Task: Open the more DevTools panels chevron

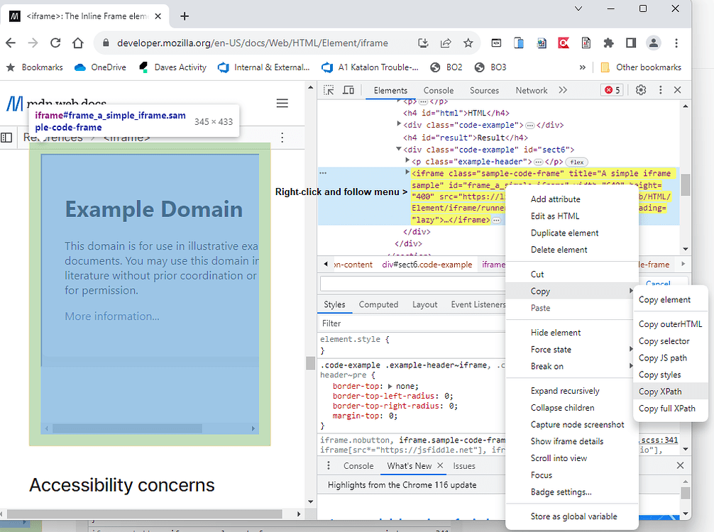Action: click(x=562, y=90)
